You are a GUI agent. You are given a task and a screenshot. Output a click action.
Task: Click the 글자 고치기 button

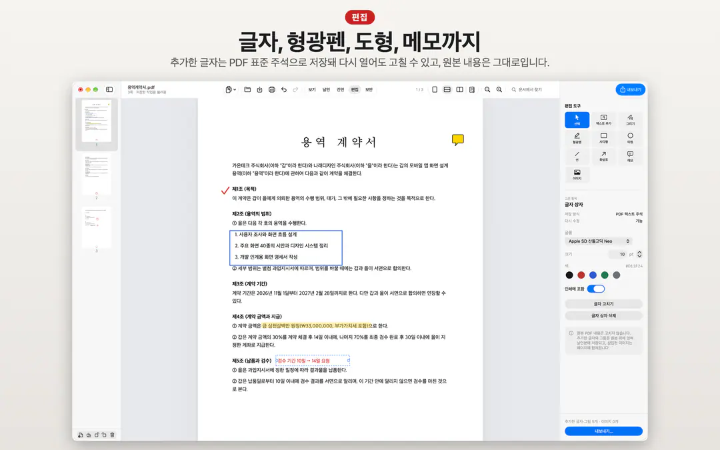[603, 304]
